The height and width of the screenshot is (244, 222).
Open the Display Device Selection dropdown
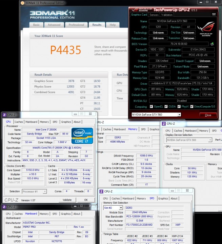click(x=210, y=140)
